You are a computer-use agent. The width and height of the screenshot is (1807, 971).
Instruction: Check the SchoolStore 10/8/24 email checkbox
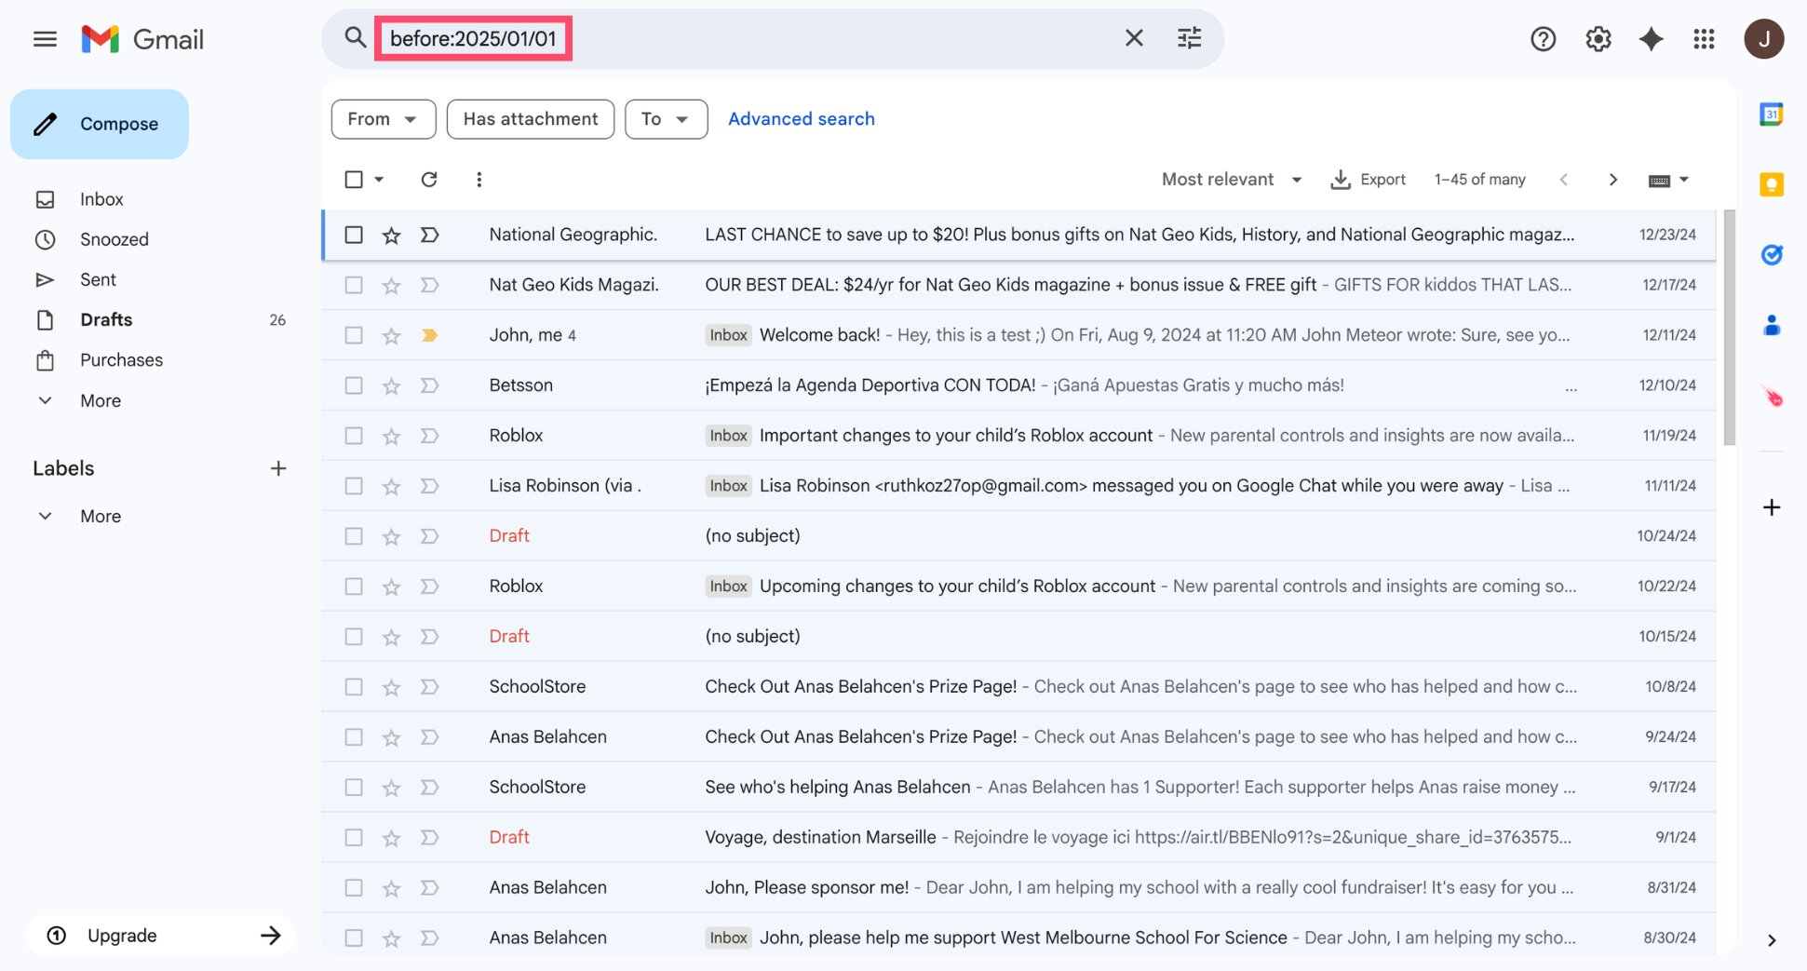[354, 687]
